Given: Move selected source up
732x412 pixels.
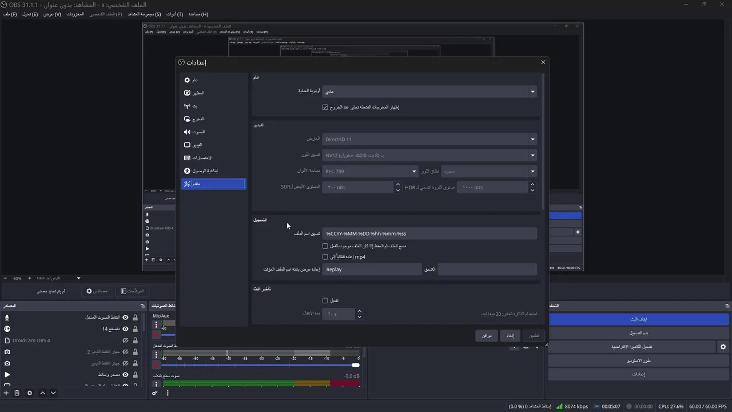Looking at the screenshot, I should pyautogui.click(x=42, y=393).
